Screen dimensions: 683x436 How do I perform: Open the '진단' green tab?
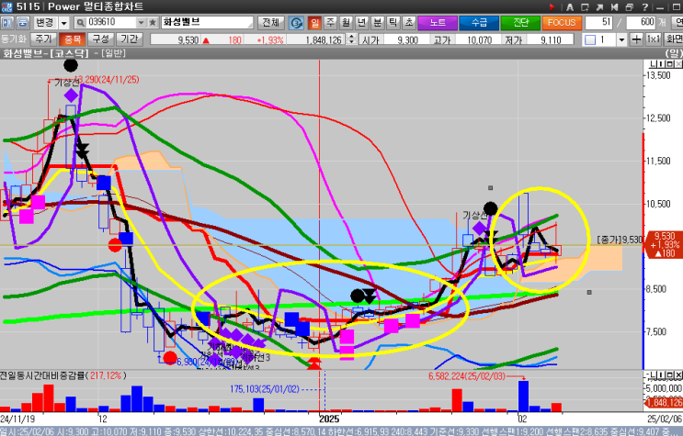tap(520, 23)
